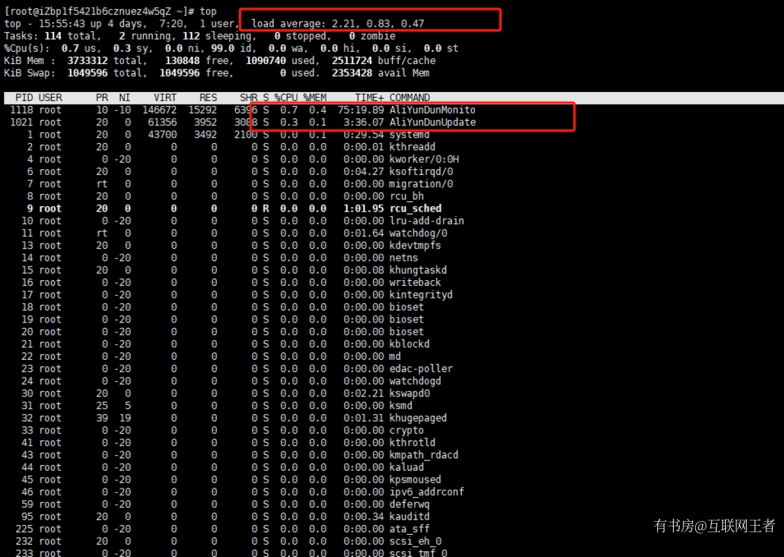This screenshot has width=784, height=557.
Task: Click the kpsmoused command
Action: [x=415, y=480]
